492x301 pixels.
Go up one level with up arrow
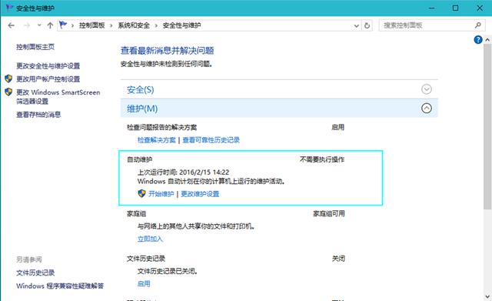click(50, 25)
